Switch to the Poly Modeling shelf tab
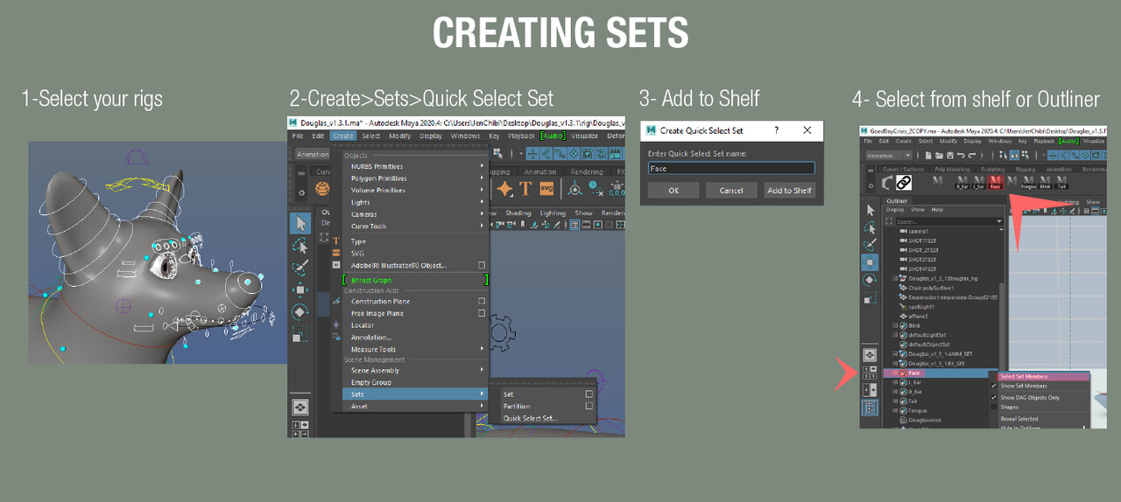 pyautogui.click(x=952, y=170)
